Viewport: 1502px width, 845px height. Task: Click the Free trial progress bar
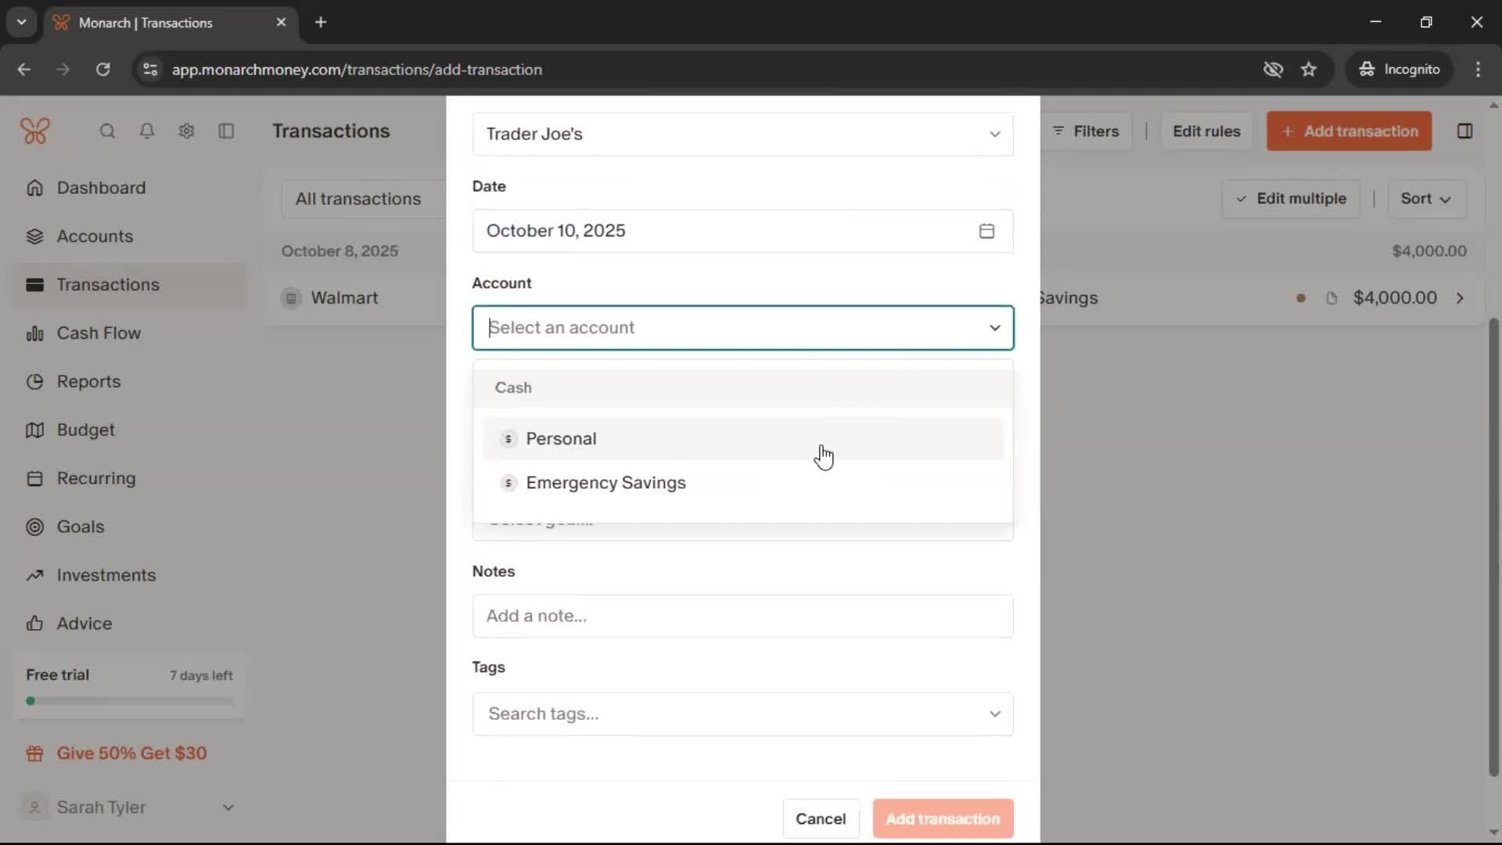(x=130, y=701)
